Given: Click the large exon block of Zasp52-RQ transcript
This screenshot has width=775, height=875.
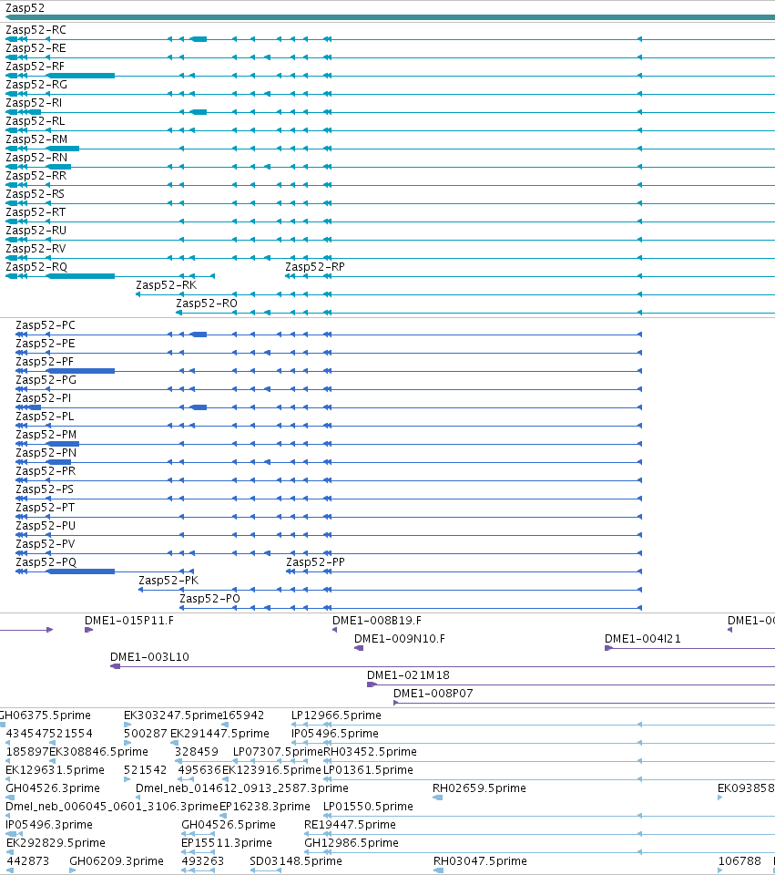Looking at the screenshot, I should [81, 276].
